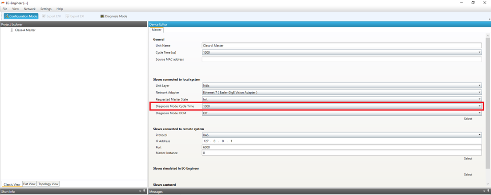
Task: Switch to Configuration Mode
Action: point(21,16)
